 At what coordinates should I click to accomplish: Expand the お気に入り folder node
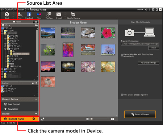click(5, 38)
